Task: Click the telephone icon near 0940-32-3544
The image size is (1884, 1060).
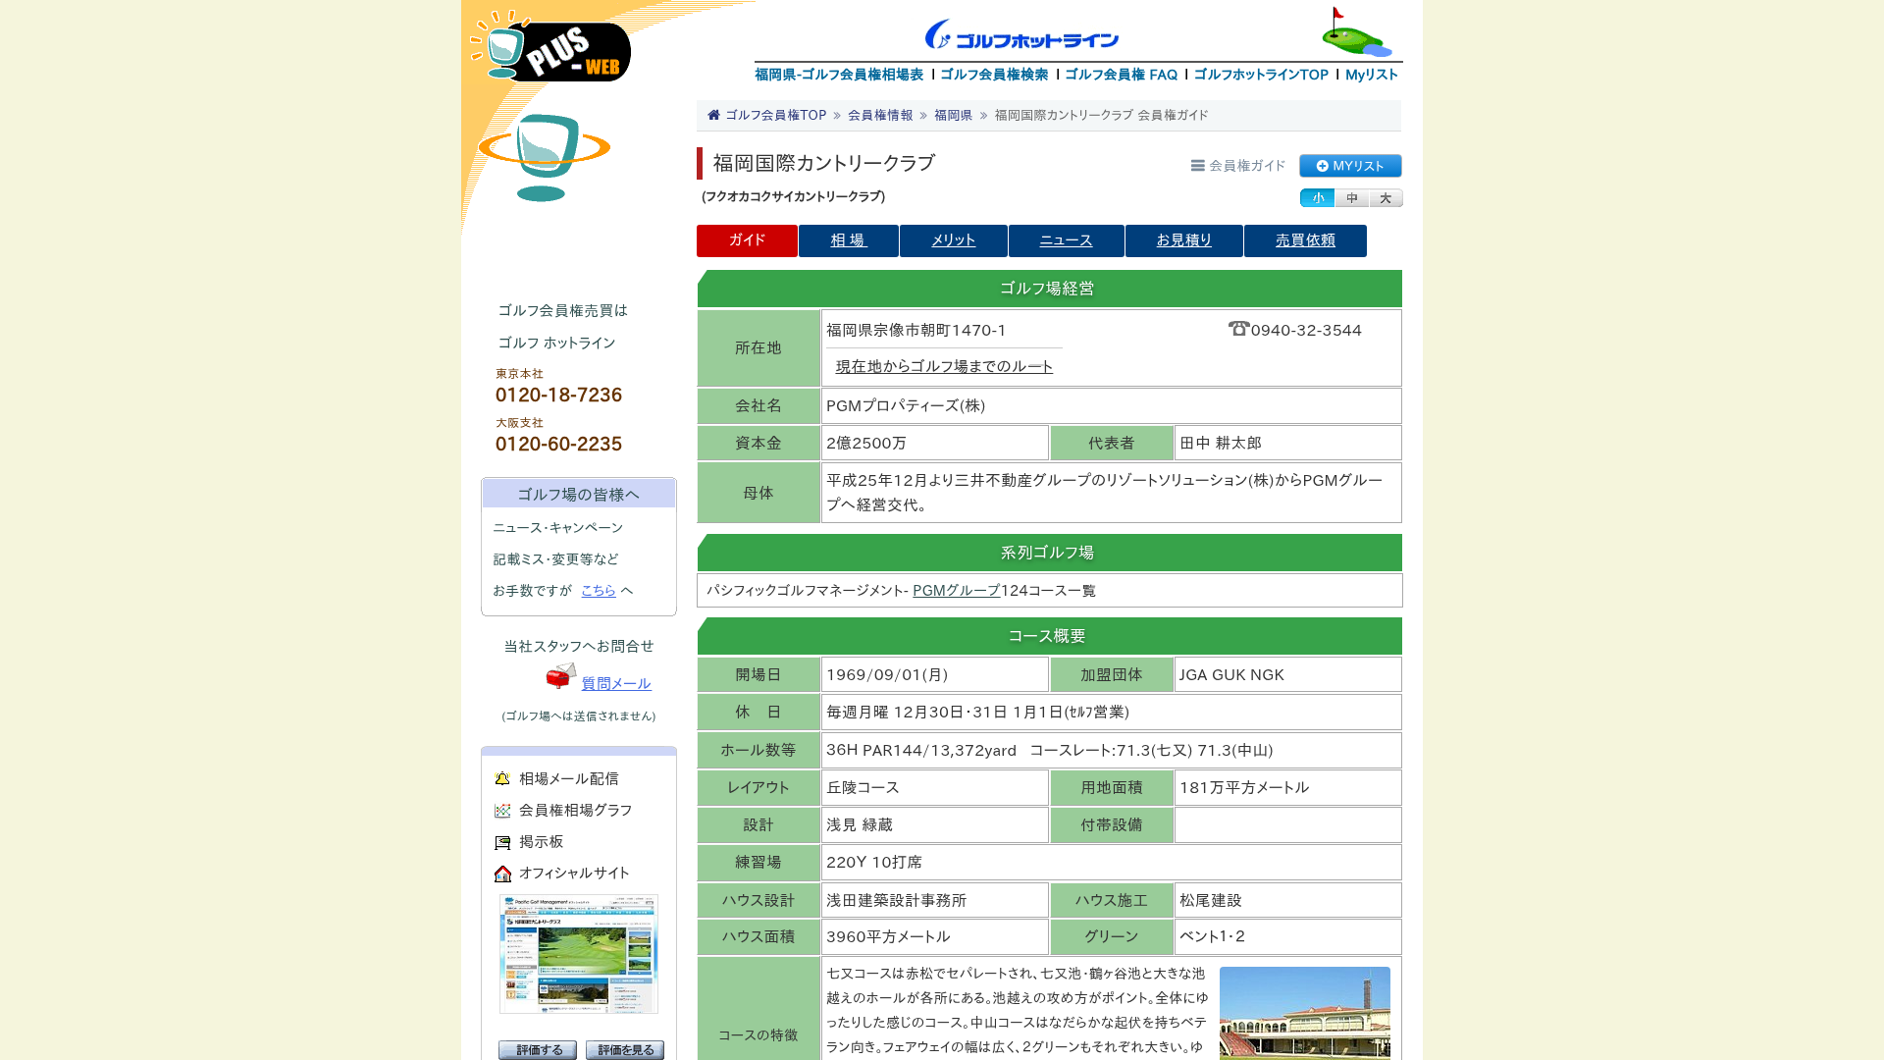Action: tap(1238, 329)
